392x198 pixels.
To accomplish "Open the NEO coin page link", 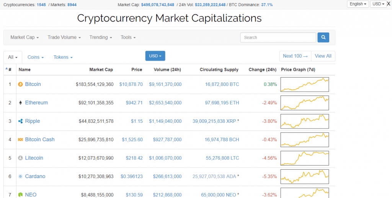I will click(x=31, y=195).
